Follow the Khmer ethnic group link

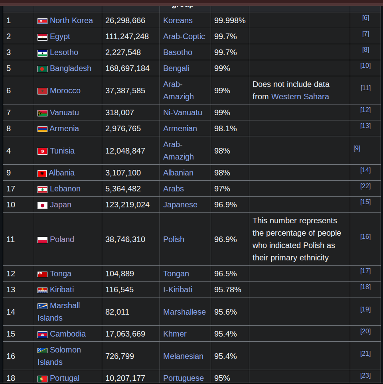[x=175, y=333]
